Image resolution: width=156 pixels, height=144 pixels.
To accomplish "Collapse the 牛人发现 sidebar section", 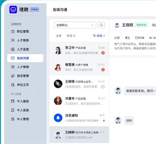I will (38, 94).
